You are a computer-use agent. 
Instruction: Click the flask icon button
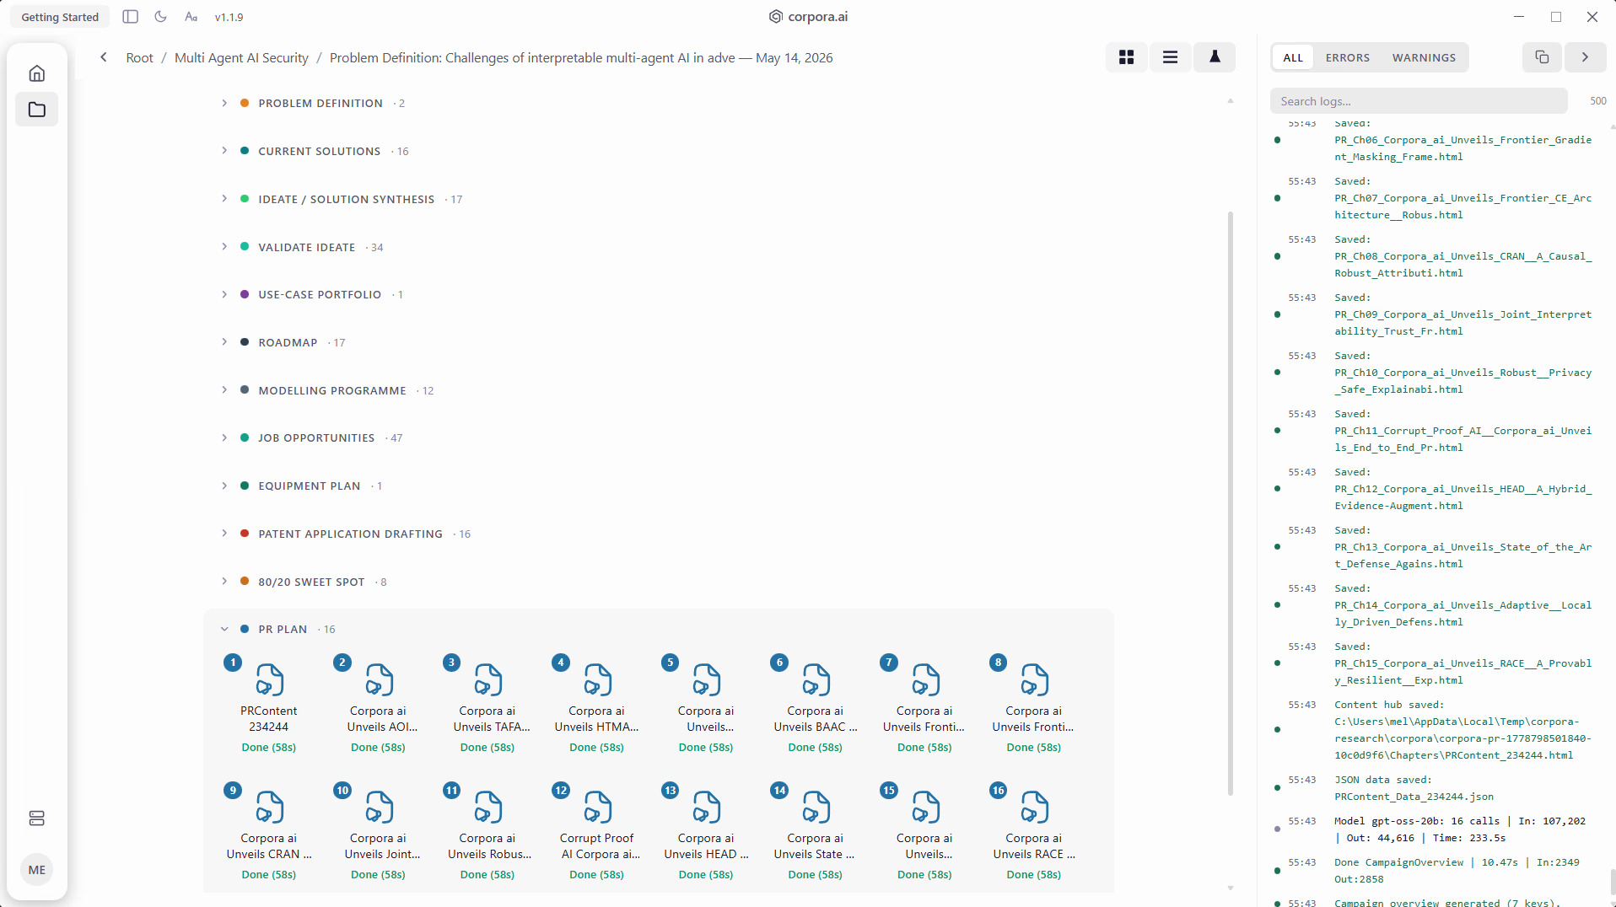point(1215,57)
